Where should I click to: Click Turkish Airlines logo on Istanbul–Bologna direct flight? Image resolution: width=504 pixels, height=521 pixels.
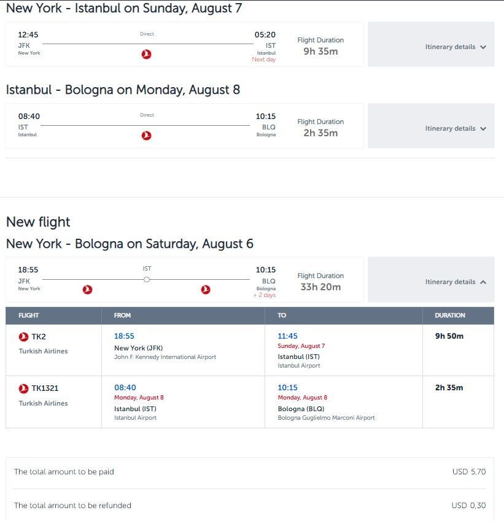146,135
